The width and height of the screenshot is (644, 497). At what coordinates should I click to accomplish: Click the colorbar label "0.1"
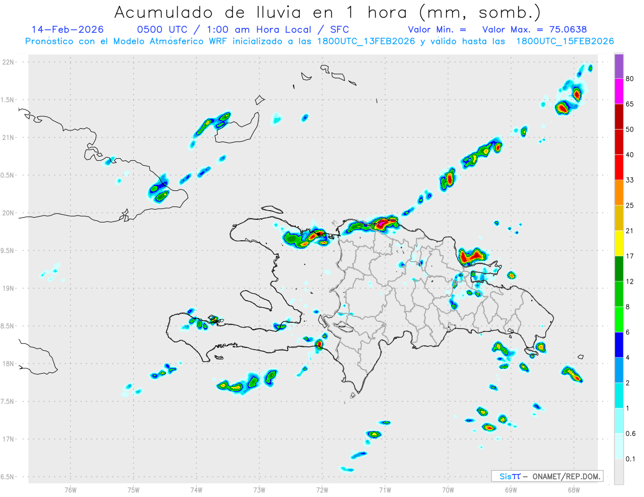[x=631, y=458]
